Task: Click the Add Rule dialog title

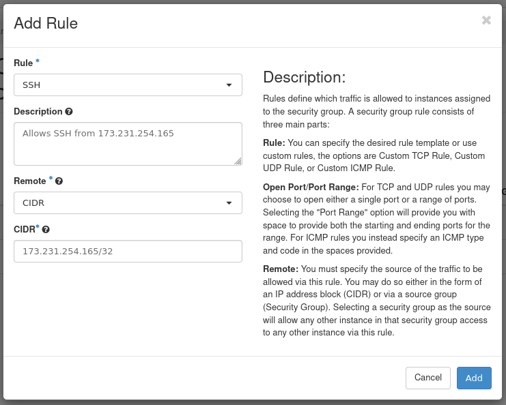Action: 46,23
